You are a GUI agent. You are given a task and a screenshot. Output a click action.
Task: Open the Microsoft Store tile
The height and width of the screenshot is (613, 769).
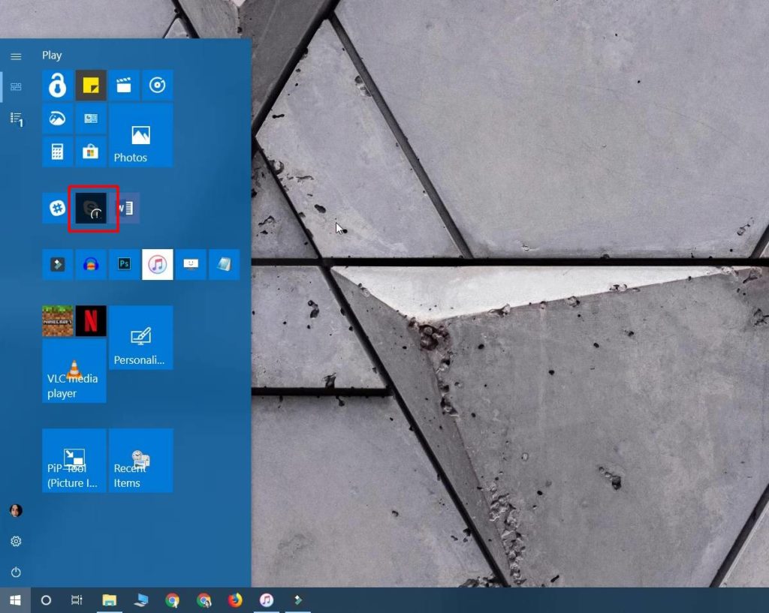91,151
